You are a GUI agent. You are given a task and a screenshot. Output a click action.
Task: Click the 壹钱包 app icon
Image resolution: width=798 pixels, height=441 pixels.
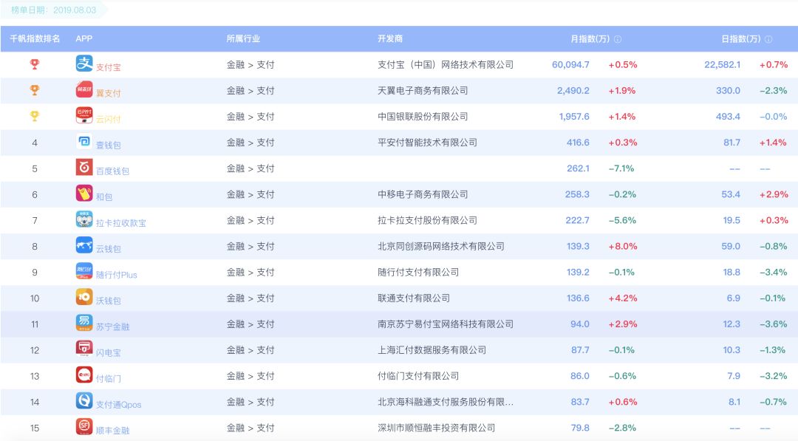(x=84, y=141)
